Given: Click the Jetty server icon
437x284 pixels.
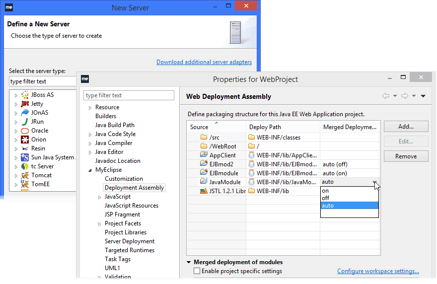Looking at the screenshot, I should click(25, 104).
